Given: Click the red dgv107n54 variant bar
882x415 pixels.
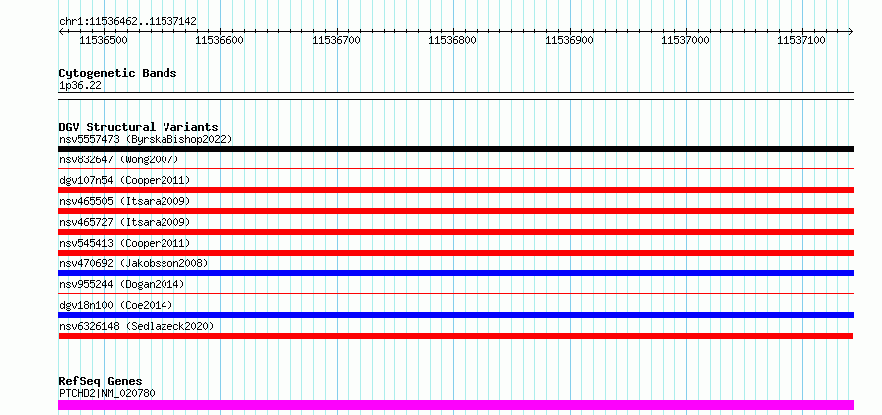Looking at the screenshot, I should coord(456,190).
